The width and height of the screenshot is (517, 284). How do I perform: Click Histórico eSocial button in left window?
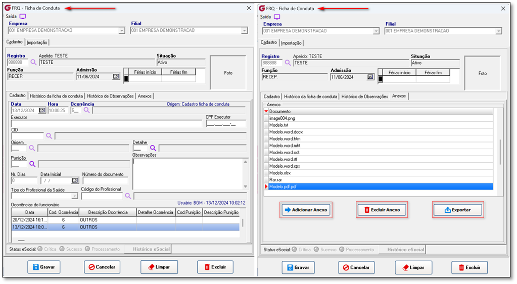(148, 249)
